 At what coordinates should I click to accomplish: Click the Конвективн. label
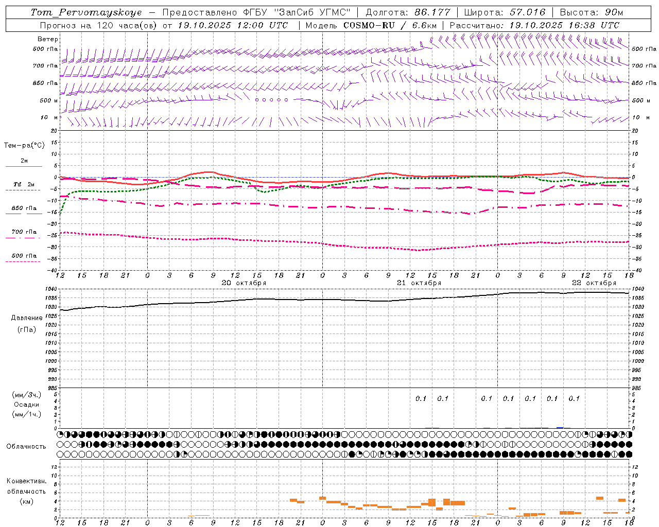pos(26,481)
